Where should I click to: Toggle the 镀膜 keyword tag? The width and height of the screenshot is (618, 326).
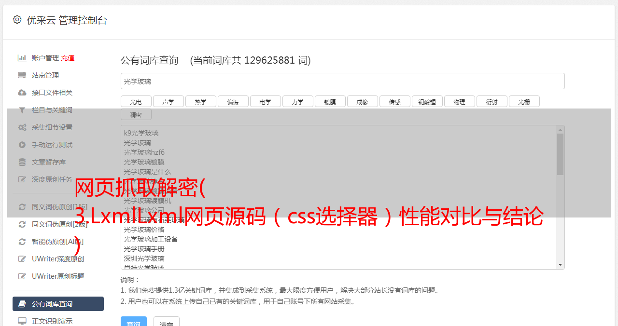click(x=330, y=102)
